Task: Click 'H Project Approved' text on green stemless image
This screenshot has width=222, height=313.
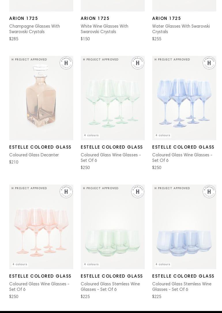Action: pos(101,188)
